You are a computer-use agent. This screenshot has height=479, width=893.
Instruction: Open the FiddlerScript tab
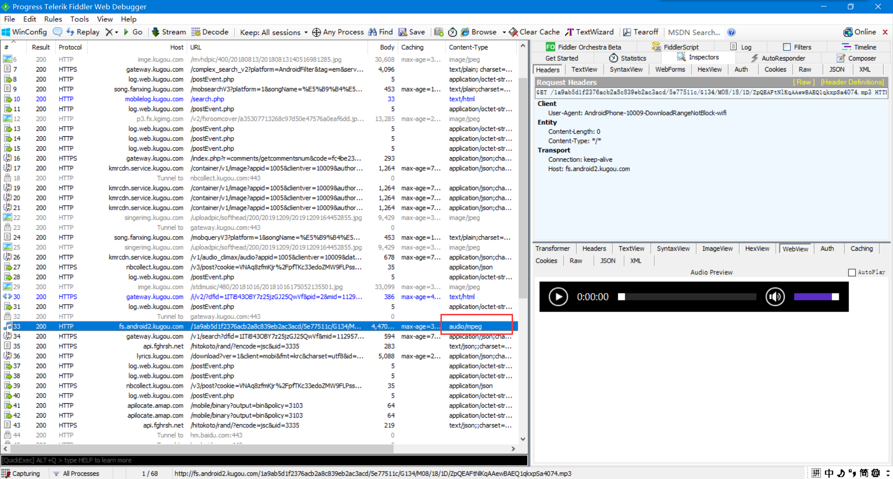[675, 47]
